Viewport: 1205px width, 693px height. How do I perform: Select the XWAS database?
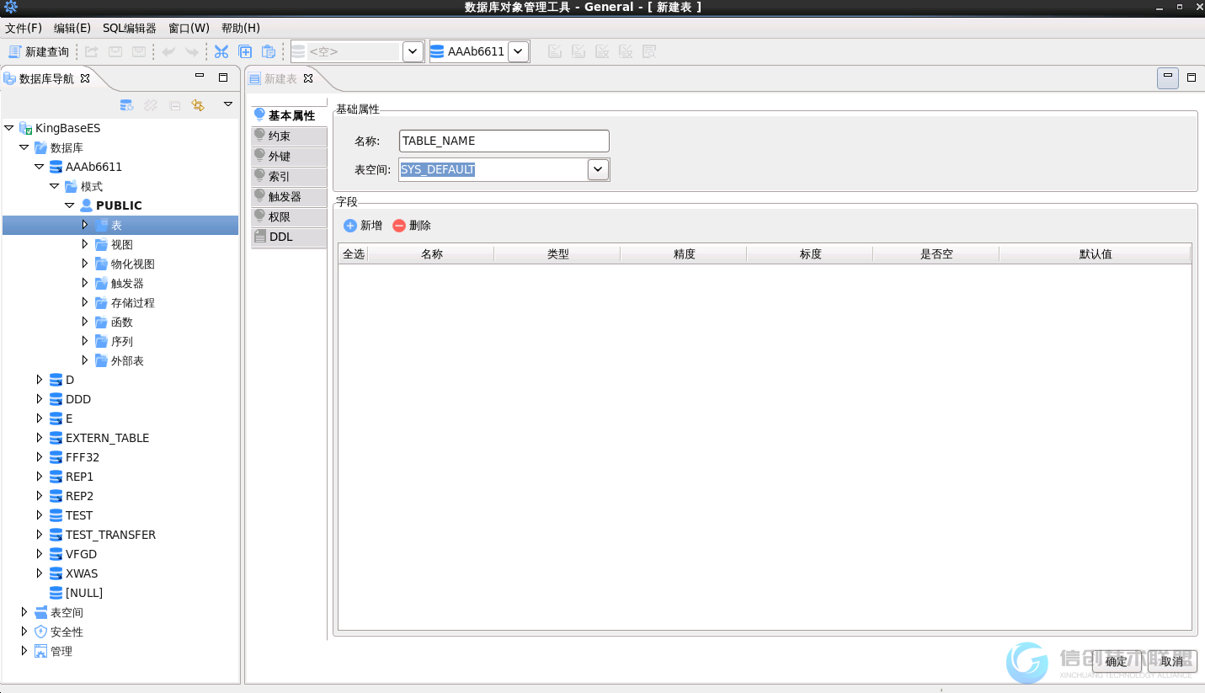(82, 573)
